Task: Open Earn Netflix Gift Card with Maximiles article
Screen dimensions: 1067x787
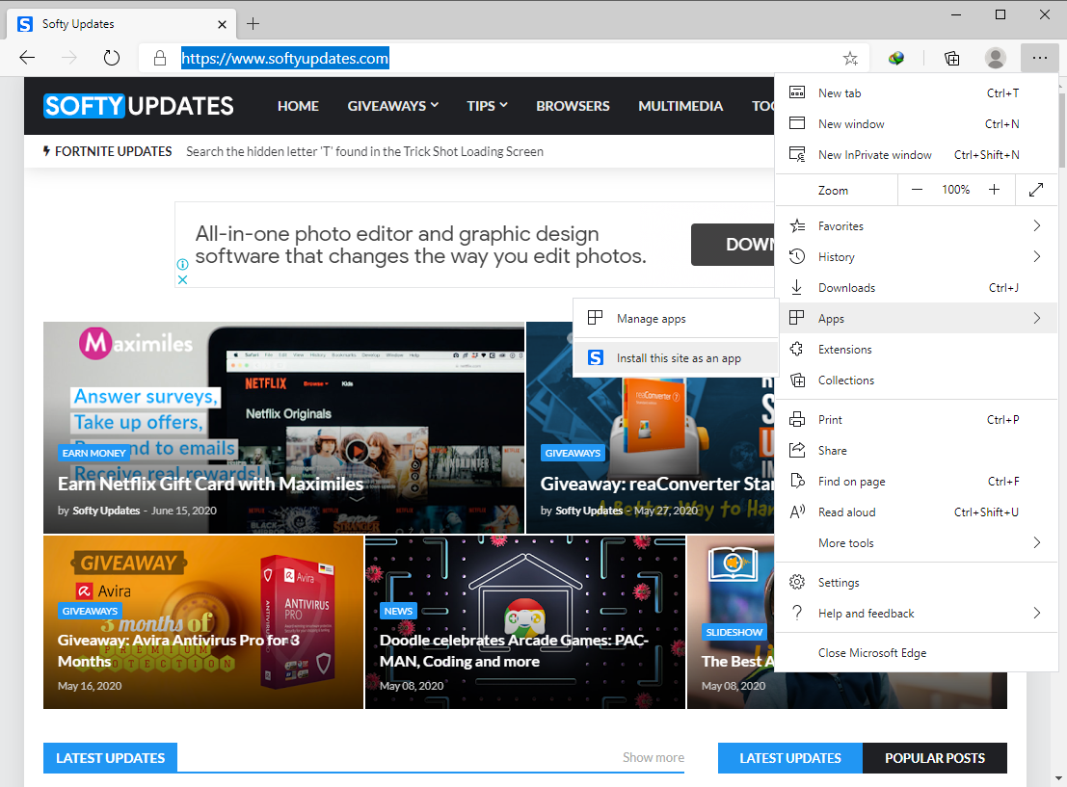Action: pos(210,484)
